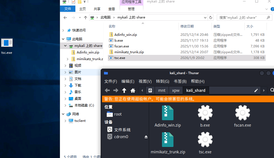This screenshot has height=158, width=274.
Task: Select Adinfo_win.zip in Explorer file list
Action: tap(187, 35)
